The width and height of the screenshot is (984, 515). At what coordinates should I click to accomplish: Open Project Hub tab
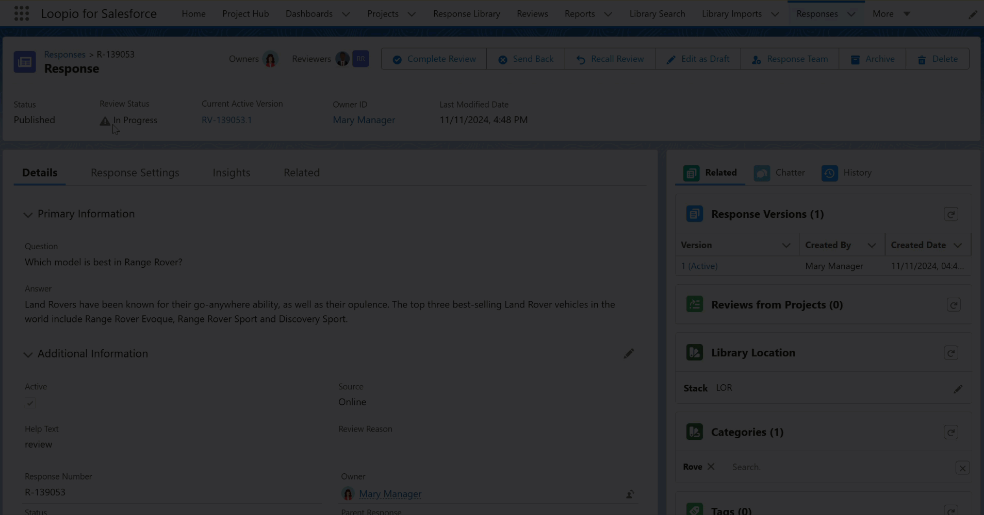pos(245,14)
